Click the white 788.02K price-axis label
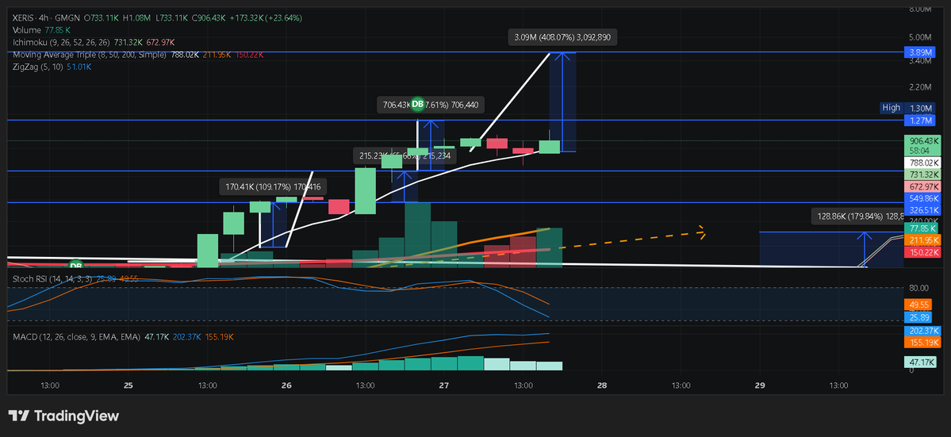951x437 pixels. [x=922, y=163]
